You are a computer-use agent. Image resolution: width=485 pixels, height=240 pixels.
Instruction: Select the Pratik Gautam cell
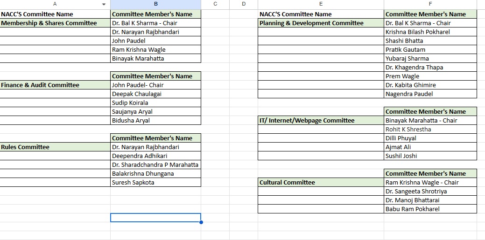point(430,50)
